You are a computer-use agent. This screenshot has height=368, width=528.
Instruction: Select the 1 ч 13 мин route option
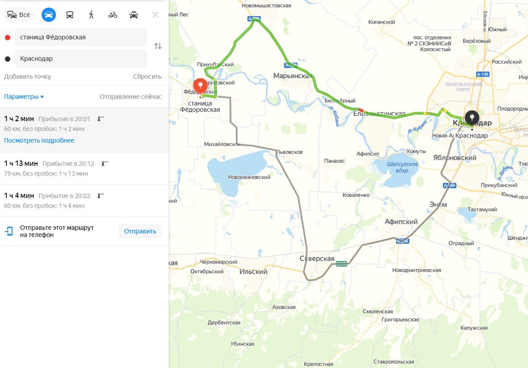84,168
